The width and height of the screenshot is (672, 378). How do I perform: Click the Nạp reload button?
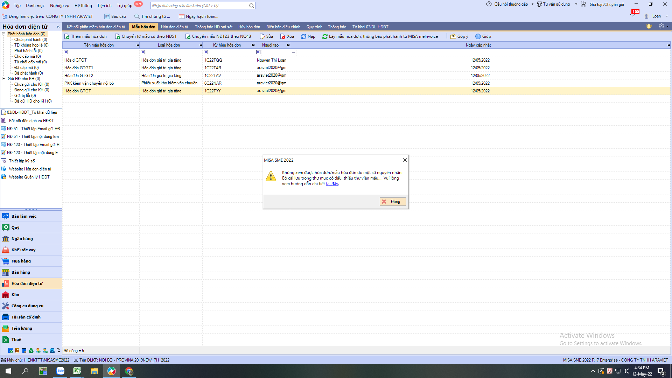click(308, 36)
